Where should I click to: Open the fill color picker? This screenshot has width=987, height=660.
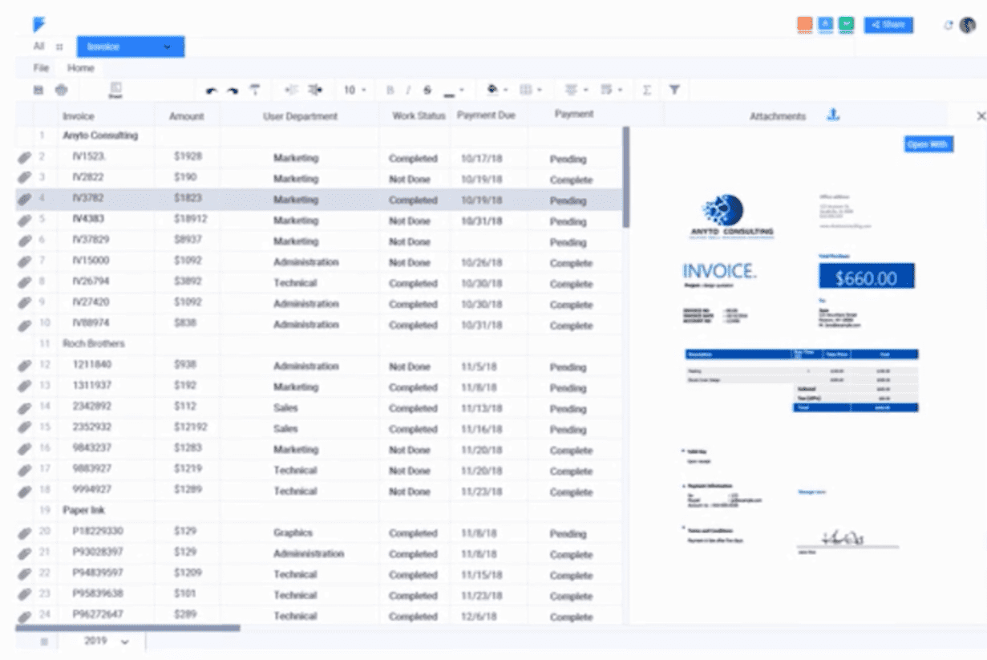[494, 91]
